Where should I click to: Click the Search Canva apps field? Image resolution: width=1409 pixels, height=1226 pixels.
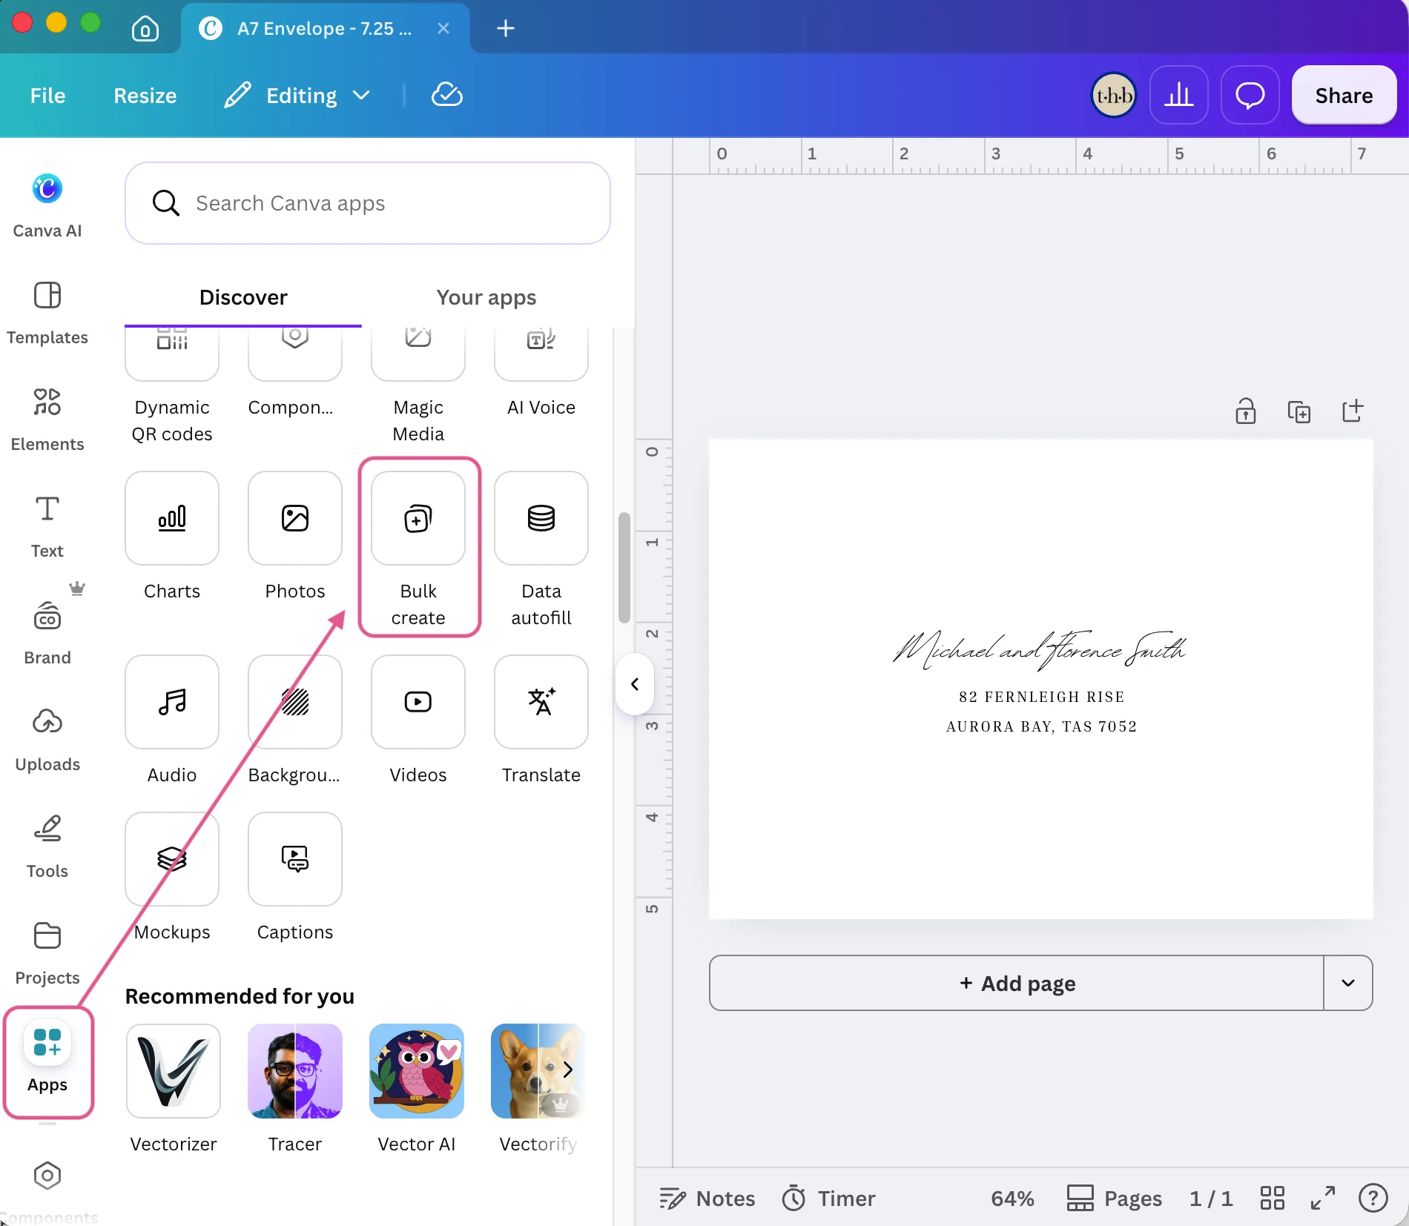pos(368,203)
